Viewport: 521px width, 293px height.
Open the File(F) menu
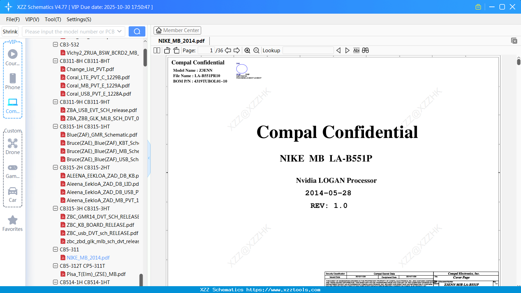[x=13, y=19]
